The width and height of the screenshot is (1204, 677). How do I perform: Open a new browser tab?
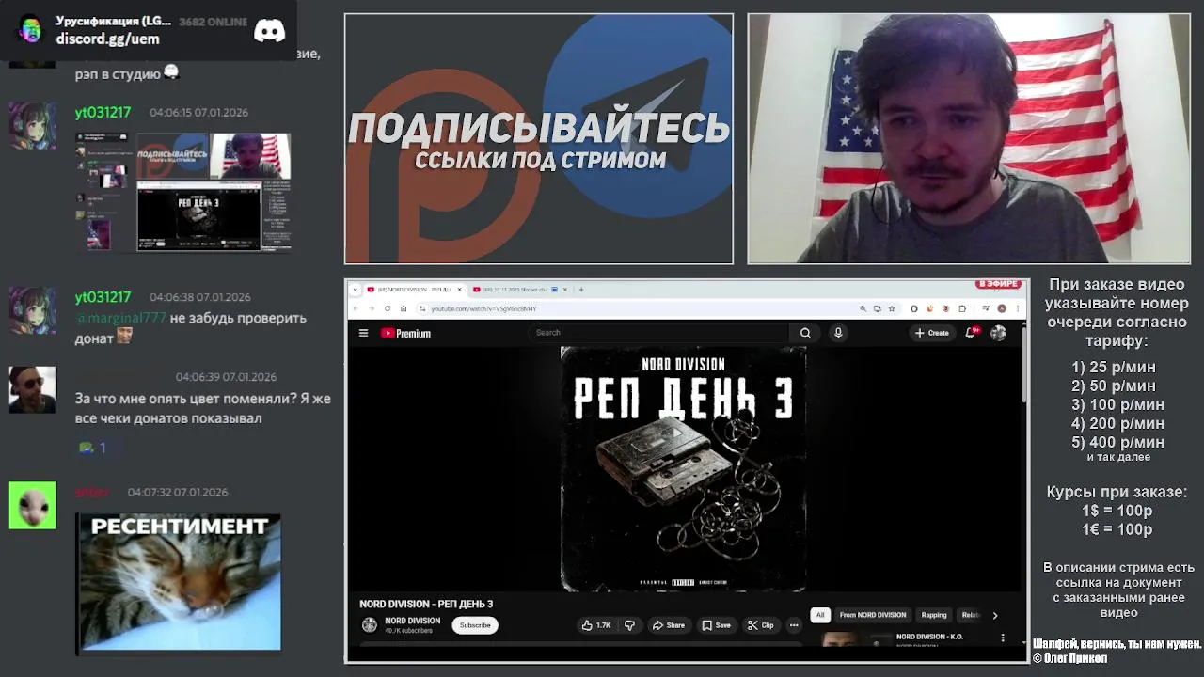581,290
